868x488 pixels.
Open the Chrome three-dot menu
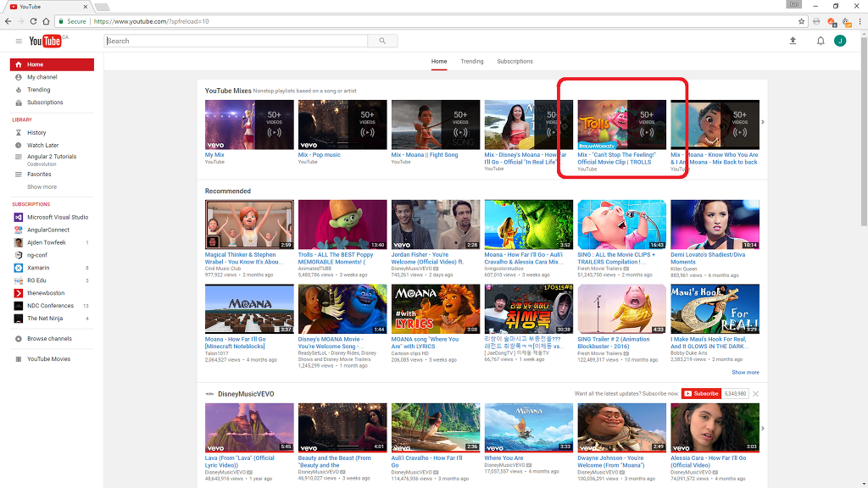click(x=860, y=21)
